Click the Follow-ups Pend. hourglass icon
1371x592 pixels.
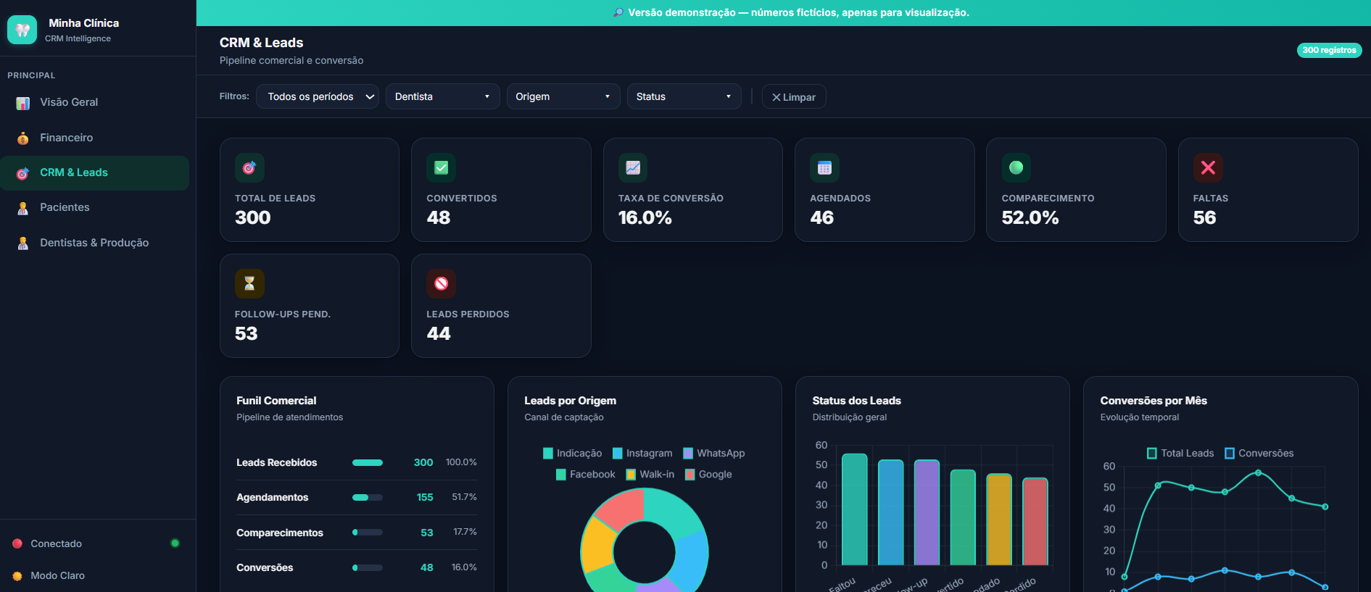tap(249, 283)
